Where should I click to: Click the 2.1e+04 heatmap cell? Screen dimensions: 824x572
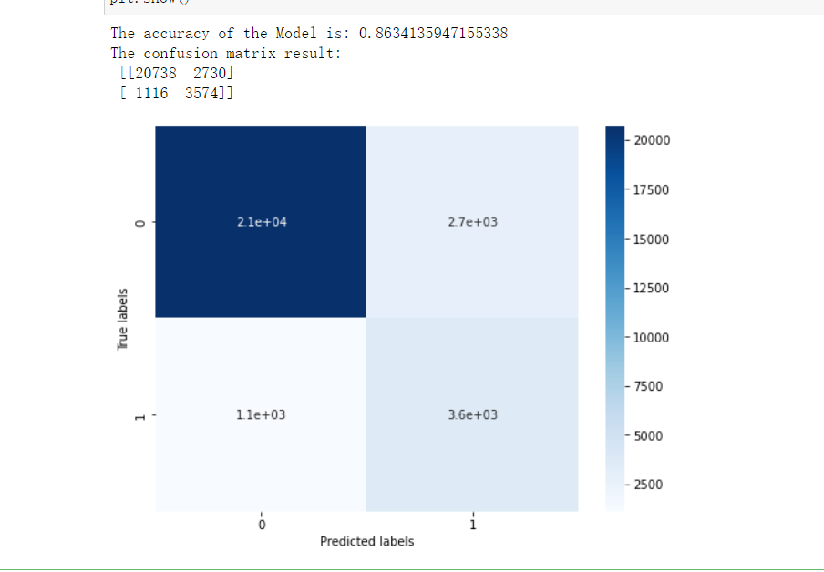(x=261, y=221)
